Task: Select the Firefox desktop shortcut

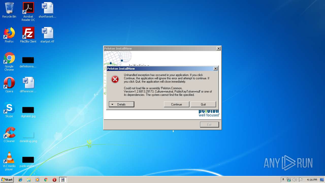Action: click(x=9, y=35)
